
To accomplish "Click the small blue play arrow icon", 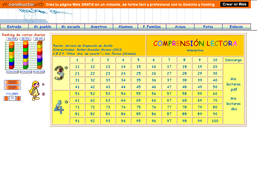I will pyautogui.click(x=43, y=84).
